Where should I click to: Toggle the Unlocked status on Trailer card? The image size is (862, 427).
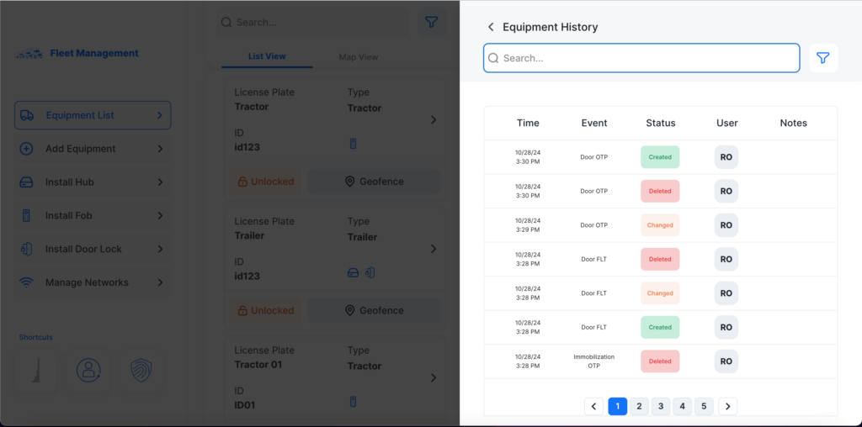[266, 310]
